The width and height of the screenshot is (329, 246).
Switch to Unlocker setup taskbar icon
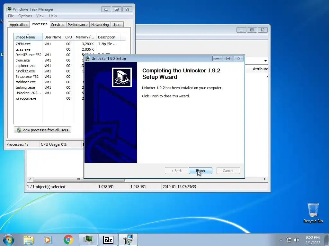[128, 240]
